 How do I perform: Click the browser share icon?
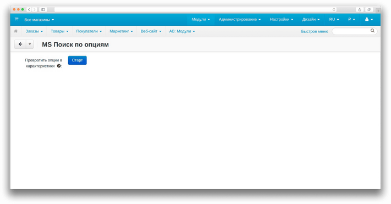click(x=360, y=9)
